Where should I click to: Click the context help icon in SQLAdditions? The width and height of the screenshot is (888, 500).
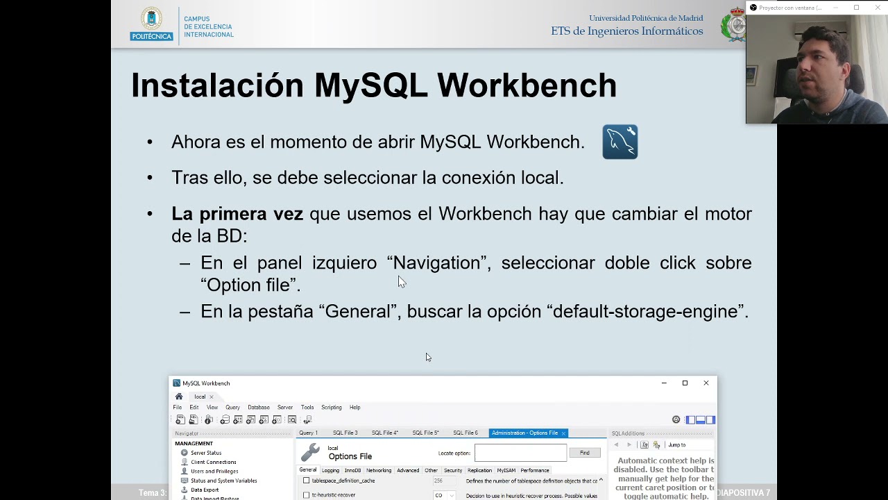pos(644,444)
